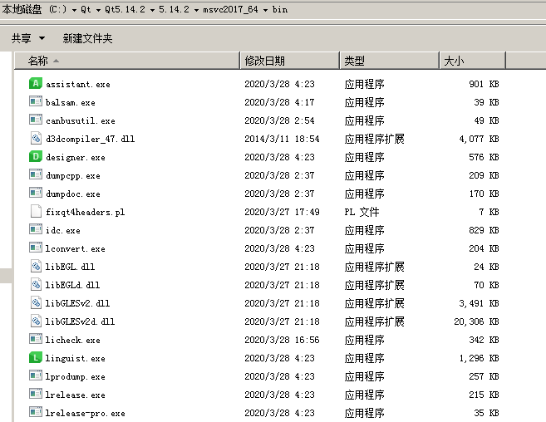
Task: Select the green assistant.exe icon
Action: point(36,84)
